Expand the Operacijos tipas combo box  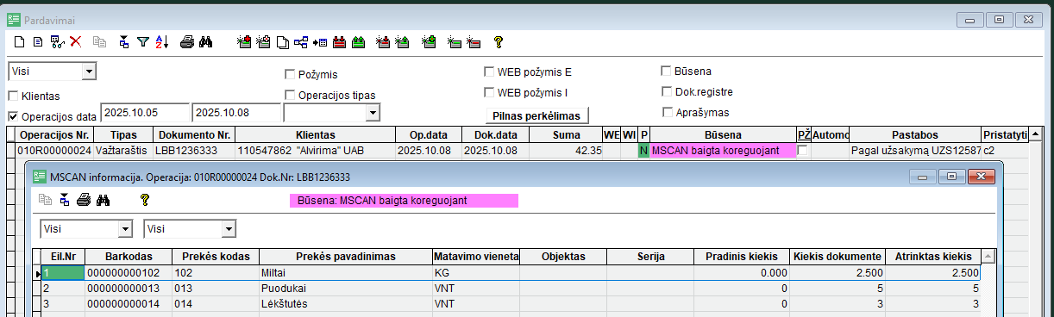(373, 113)
